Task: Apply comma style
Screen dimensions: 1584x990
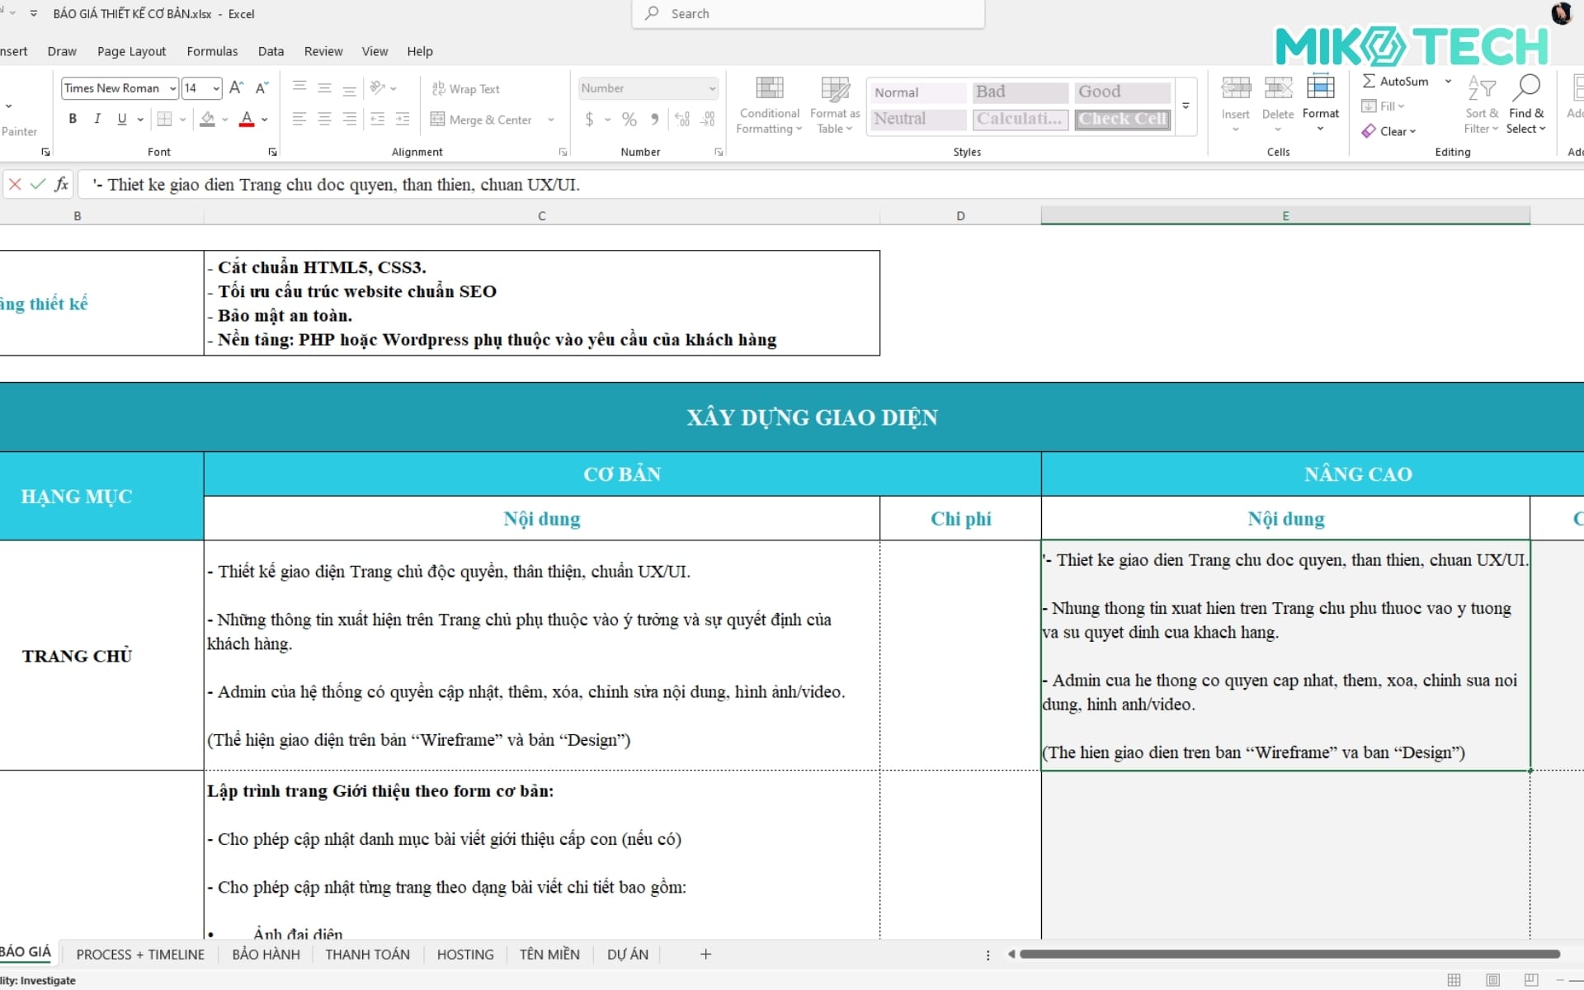Action: (x=654, y=119)
